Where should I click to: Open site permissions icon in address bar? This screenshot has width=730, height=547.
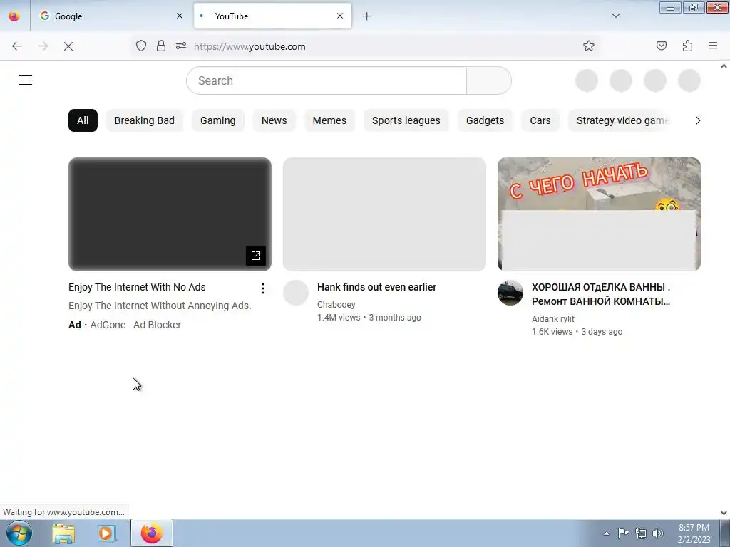(x=181, y=46)
